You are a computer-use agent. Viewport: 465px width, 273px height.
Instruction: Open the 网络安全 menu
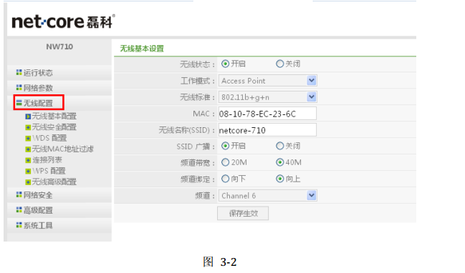[38, 195]
